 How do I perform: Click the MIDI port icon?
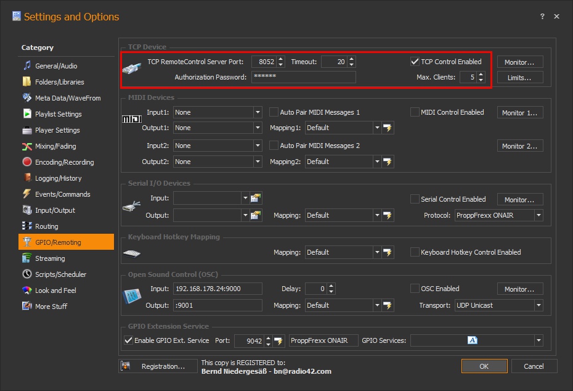[x=131, y=118]
